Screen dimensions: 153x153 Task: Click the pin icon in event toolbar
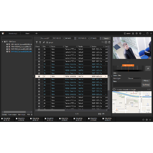(x=44, y=42)
